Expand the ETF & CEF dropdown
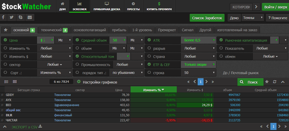Viewport: 289px width, 131px height. point(198,64)
